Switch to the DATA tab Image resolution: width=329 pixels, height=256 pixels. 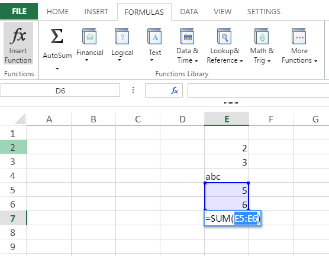189,12
